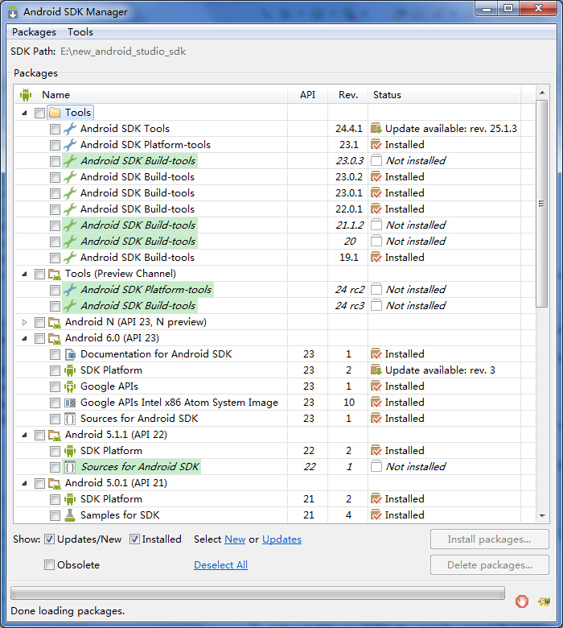Click the Updates select link
The width and height of the screenshot is (563, 628).
pos(281,539)
